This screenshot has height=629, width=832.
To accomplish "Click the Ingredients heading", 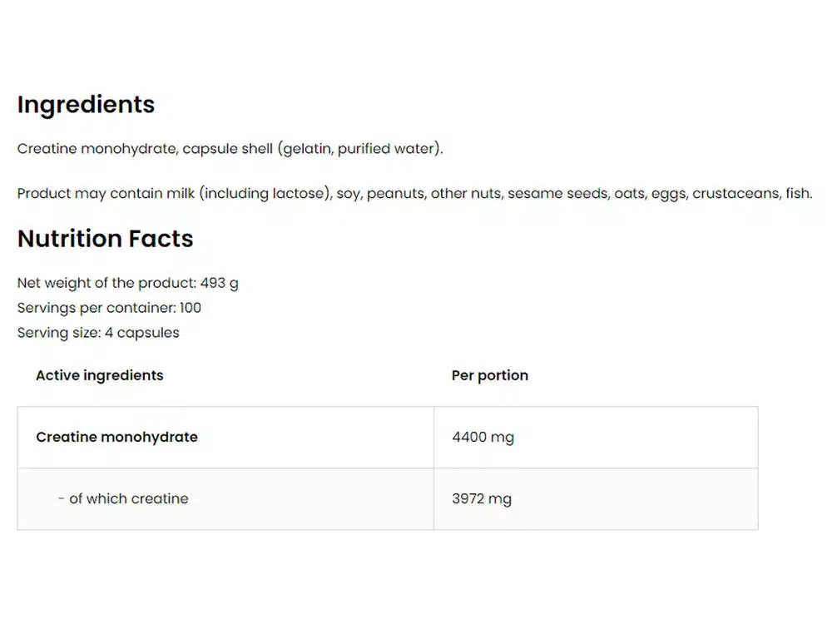I will coord(86,105).
